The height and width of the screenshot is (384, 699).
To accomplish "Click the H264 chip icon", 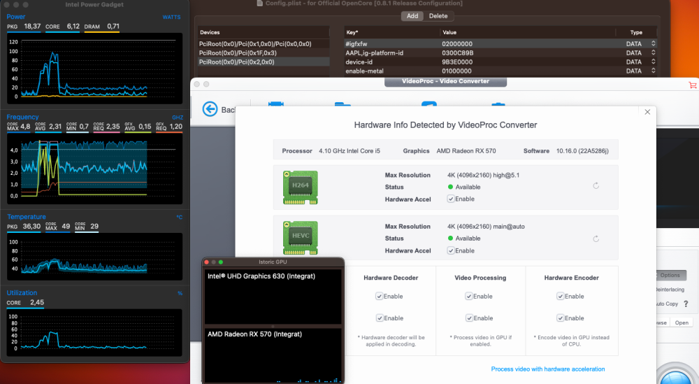I will 301,187.
